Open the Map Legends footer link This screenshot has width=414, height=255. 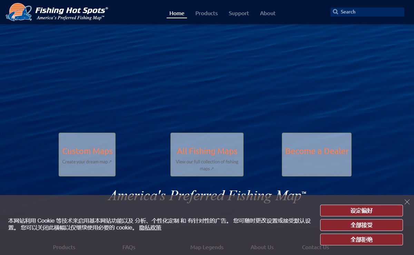207,247
